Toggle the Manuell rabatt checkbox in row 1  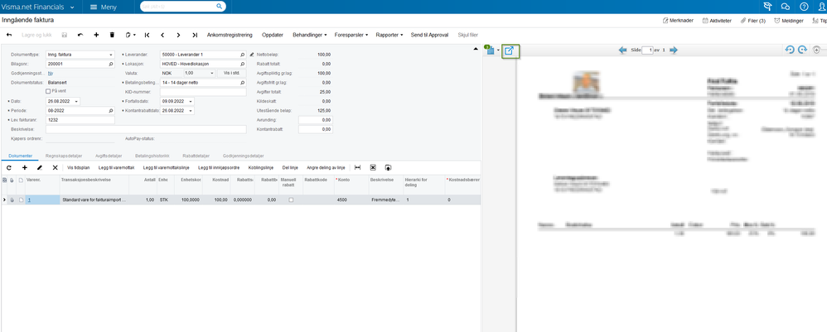click(291, 200)
